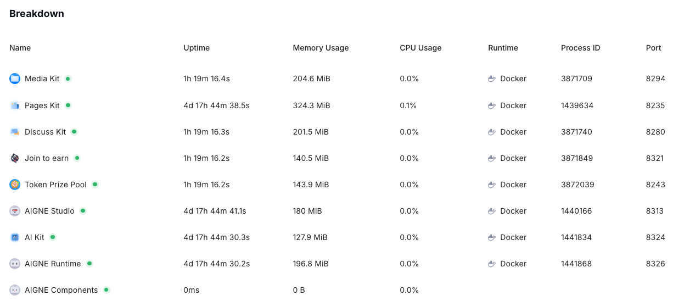The image size is (684, 301).
Task: Click the Token Prize Pool icon
Action: tap(15, 185)
